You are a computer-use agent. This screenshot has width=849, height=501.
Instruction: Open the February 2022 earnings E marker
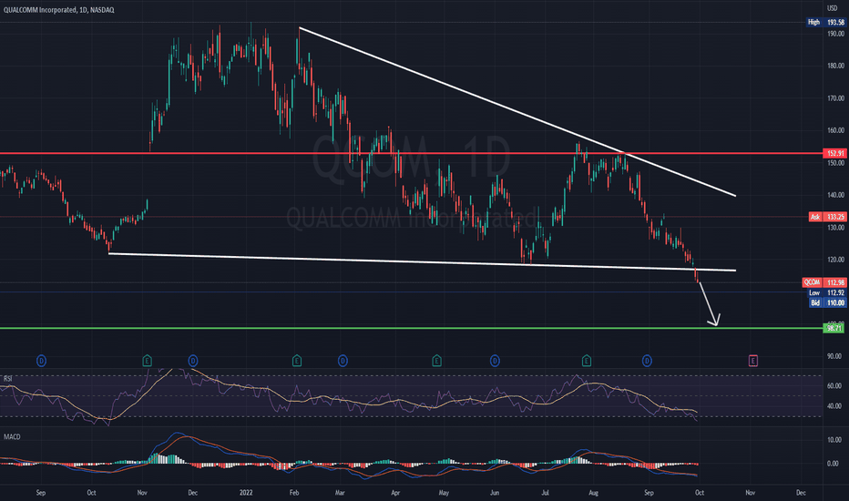[297, 360]
